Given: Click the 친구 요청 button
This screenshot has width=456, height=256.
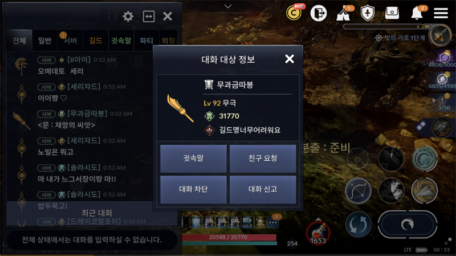Looking at the screenshot, I should pos(263,159).
